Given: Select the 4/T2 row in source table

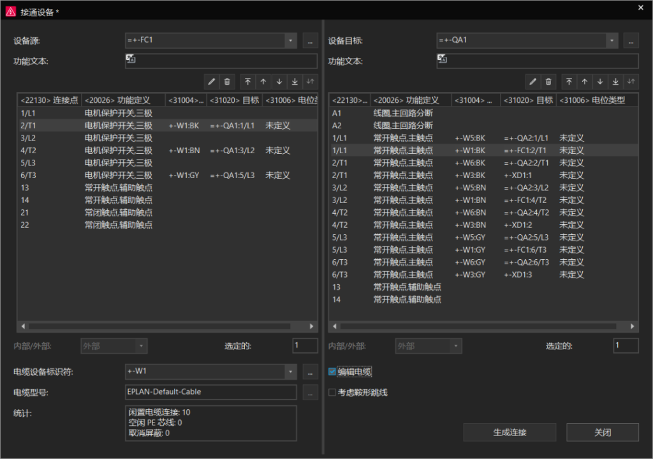Looking at the screenshot, I should [168, 151].
